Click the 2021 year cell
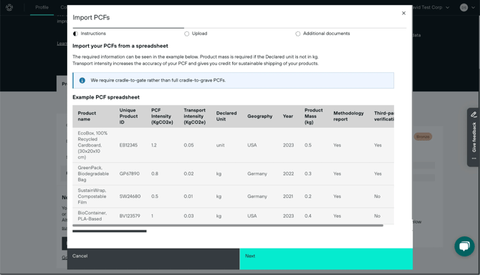Image resolution: width=480 pixels, height=275 pixels. click(288, 196)
